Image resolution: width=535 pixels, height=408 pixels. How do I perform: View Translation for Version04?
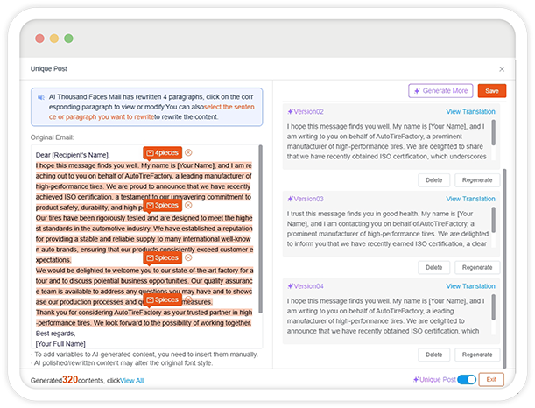(x=470, y=286)
